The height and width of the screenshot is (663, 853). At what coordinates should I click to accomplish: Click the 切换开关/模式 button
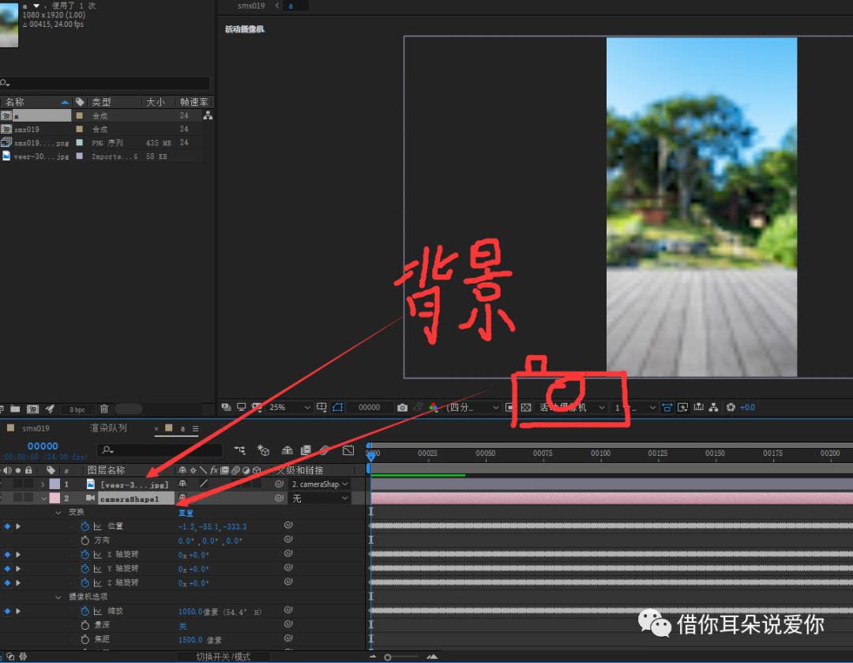(x=223, y=657)
